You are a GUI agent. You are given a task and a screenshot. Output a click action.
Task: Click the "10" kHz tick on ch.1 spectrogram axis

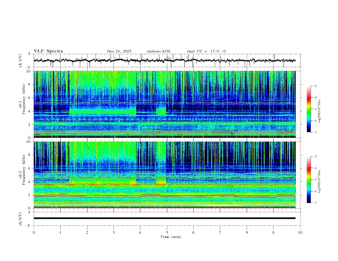coord(29,71)
